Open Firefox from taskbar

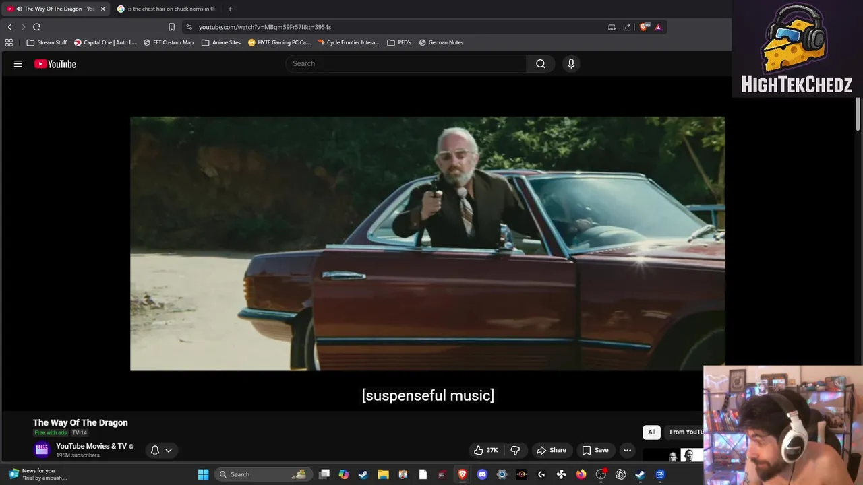point(581,474)
